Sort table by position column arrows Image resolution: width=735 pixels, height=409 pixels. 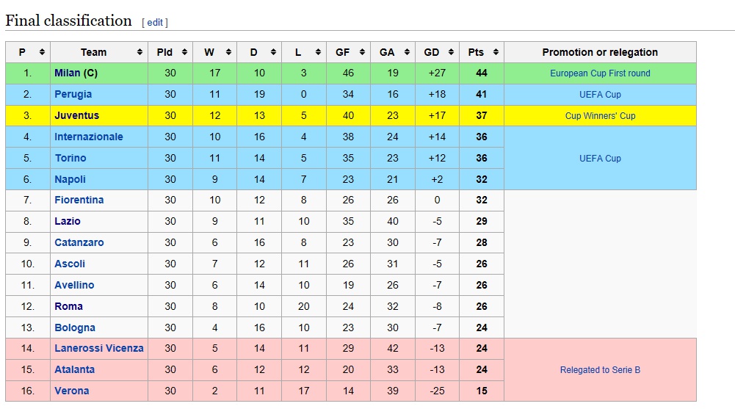[42, 52]
